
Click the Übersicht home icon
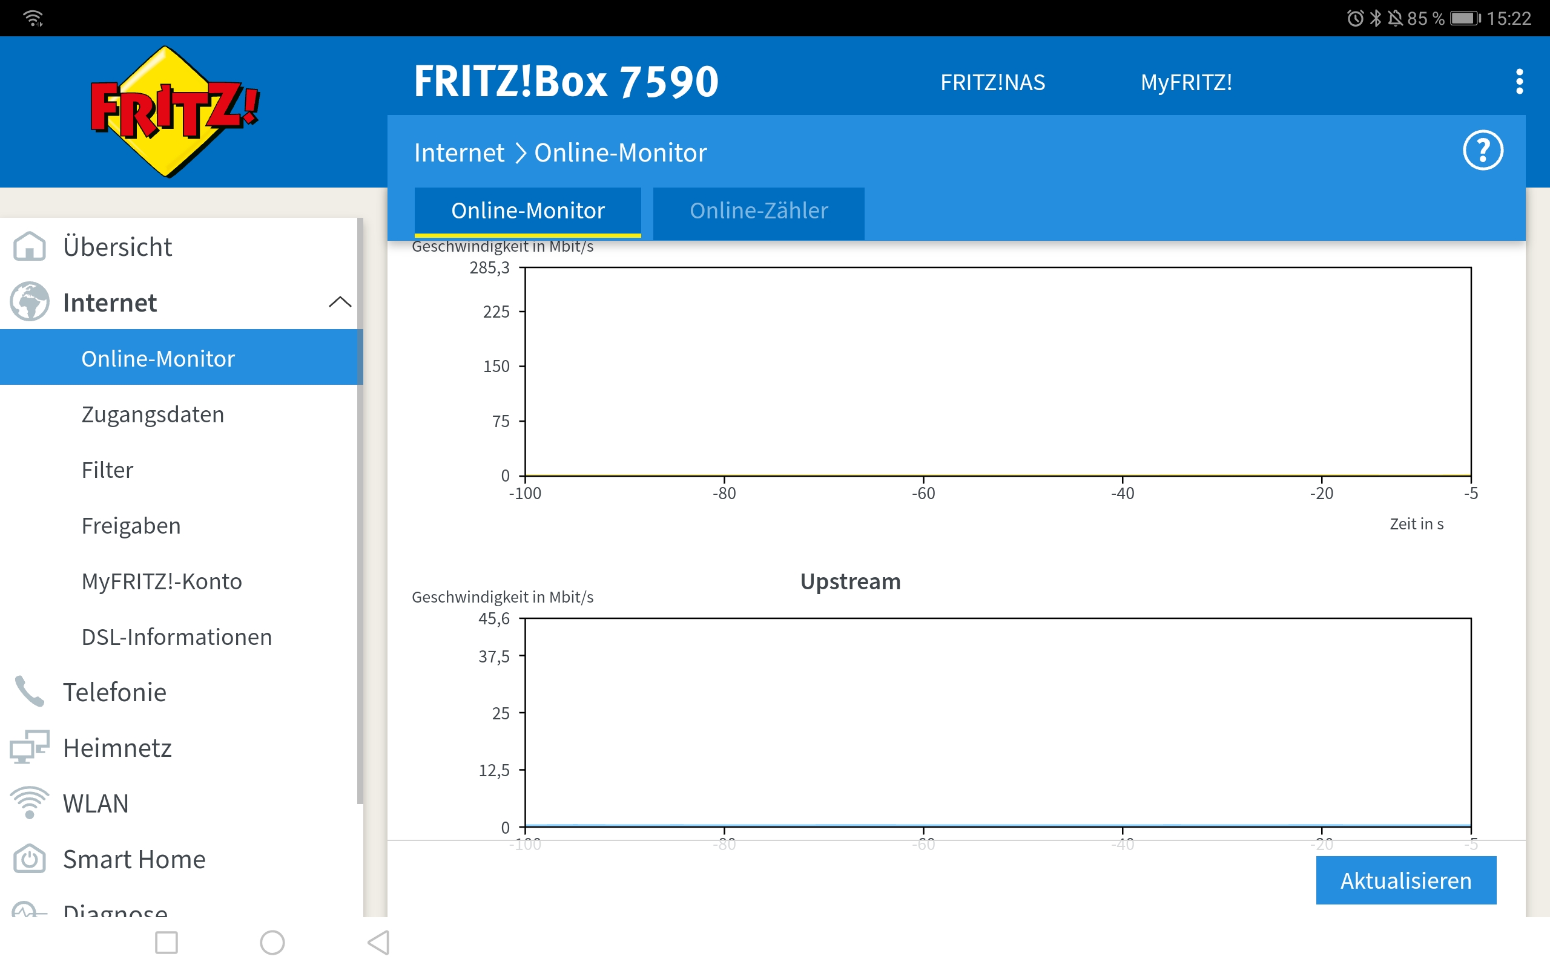point(29,246)
